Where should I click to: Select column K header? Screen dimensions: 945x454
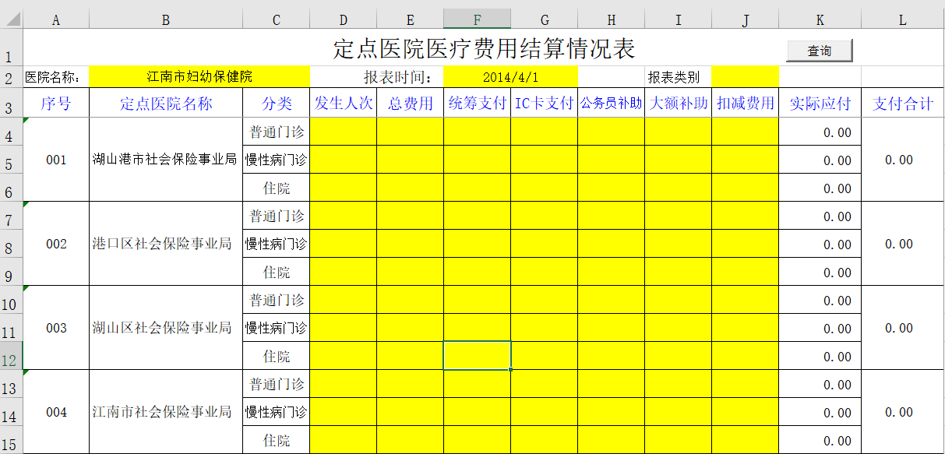coord(820,20)
